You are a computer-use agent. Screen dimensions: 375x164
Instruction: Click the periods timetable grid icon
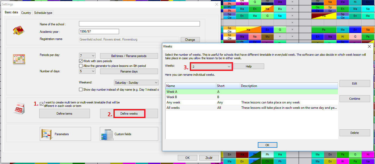pyautogui.click(x=19, y=59)
